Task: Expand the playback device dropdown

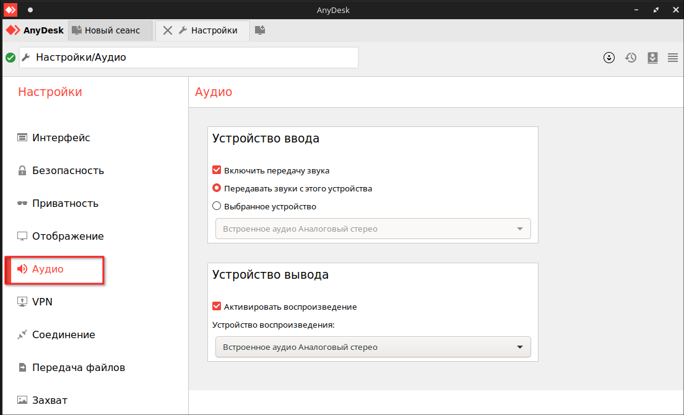Action: coord(373,347)
